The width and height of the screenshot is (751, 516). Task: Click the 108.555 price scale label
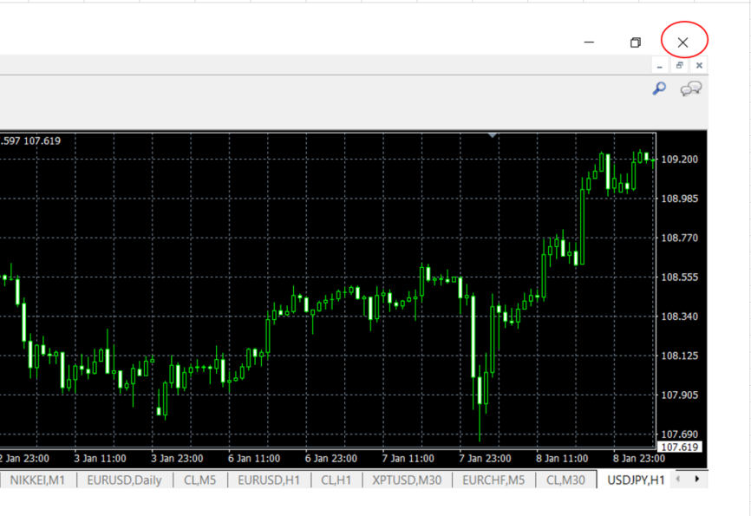point(680,278)
